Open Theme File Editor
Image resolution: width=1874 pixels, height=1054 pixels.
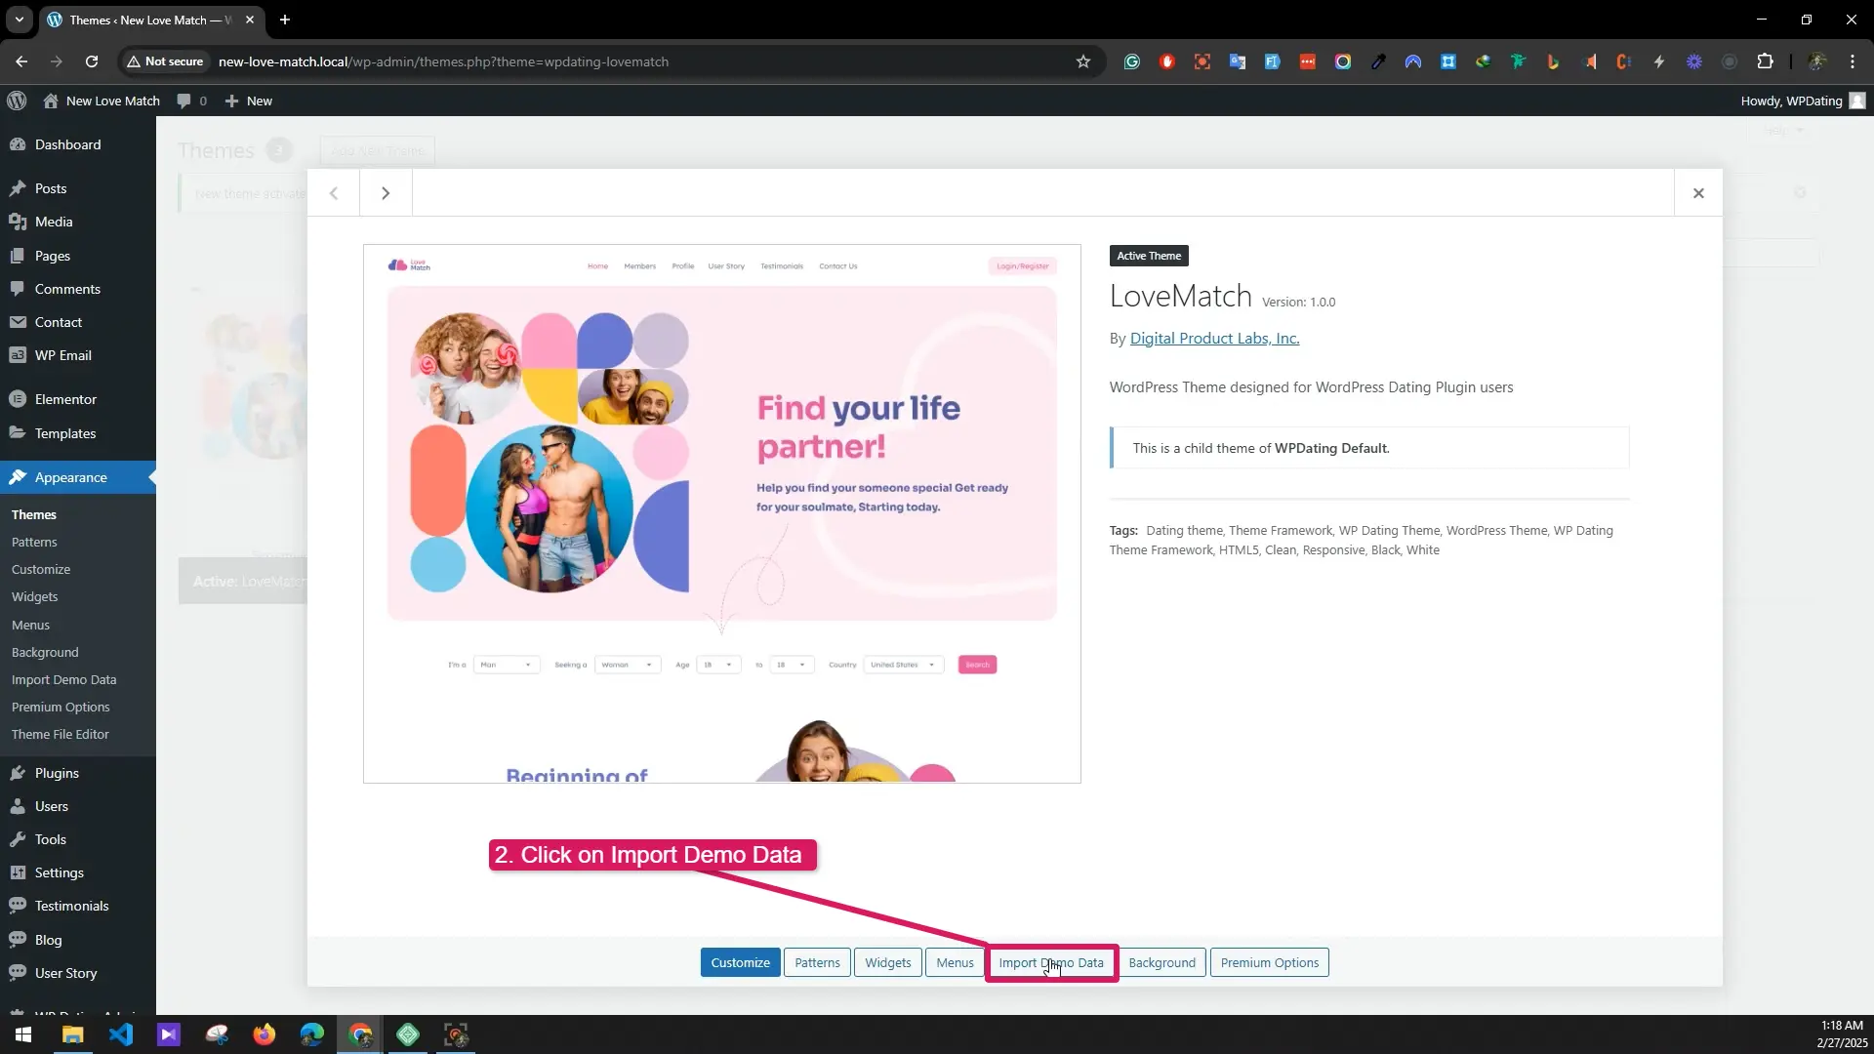tap(61, 734)
